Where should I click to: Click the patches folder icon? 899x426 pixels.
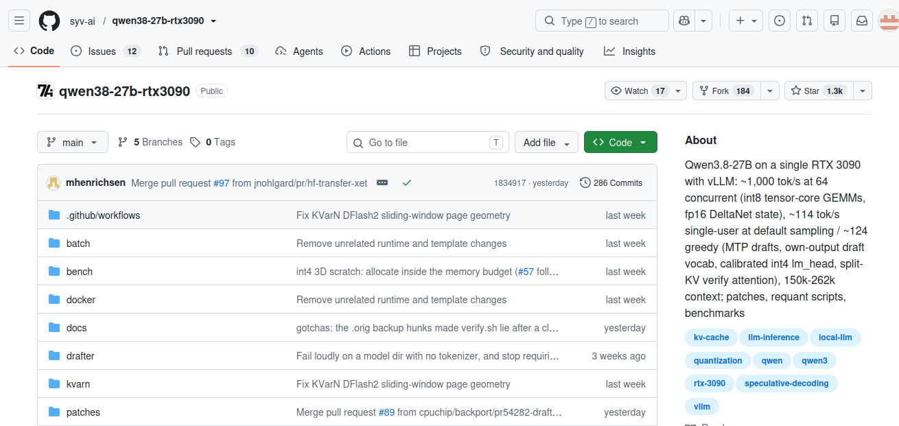pyautogui.click(x=54, y=412)
